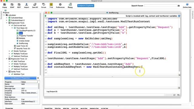Click the Endpoint property value

tap(29, 93)
